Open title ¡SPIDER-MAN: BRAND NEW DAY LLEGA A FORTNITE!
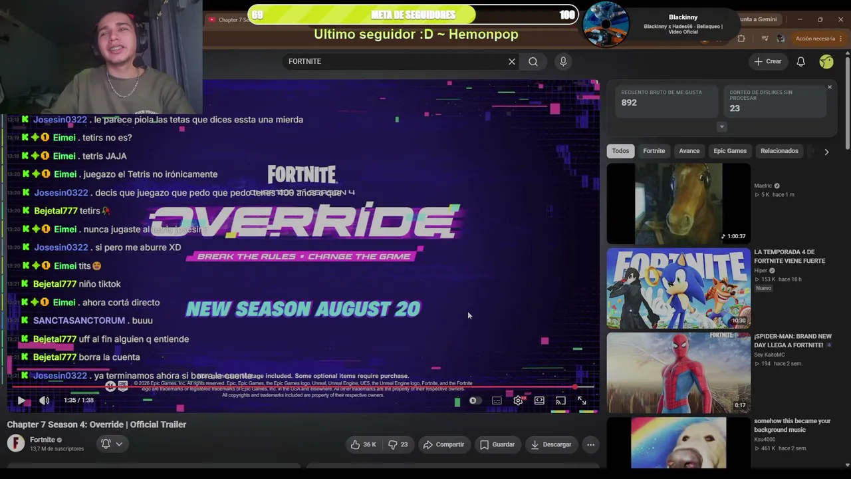Screen dimensions: 851x479 tap(792, 341)
